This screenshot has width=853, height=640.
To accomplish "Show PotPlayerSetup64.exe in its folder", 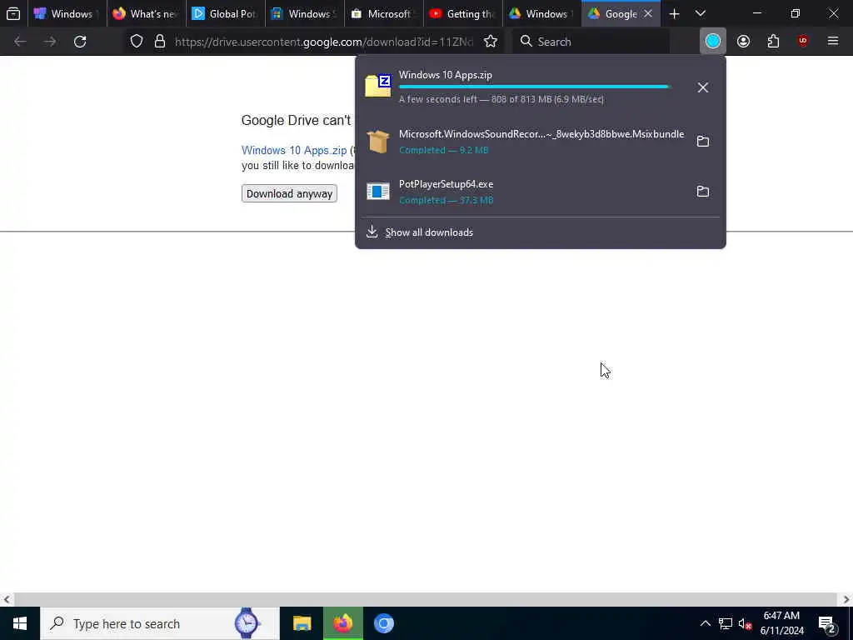I will click(703, 191).
